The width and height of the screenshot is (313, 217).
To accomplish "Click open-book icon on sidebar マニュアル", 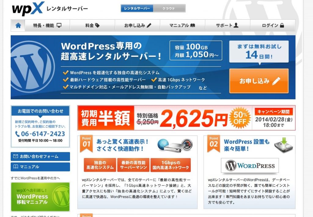I will (16, 167).
